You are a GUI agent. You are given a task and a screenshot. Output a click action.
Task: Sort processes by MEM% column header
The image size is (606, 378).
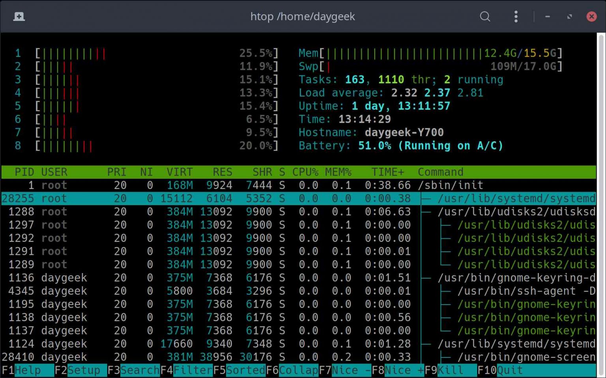click(338, 172)
